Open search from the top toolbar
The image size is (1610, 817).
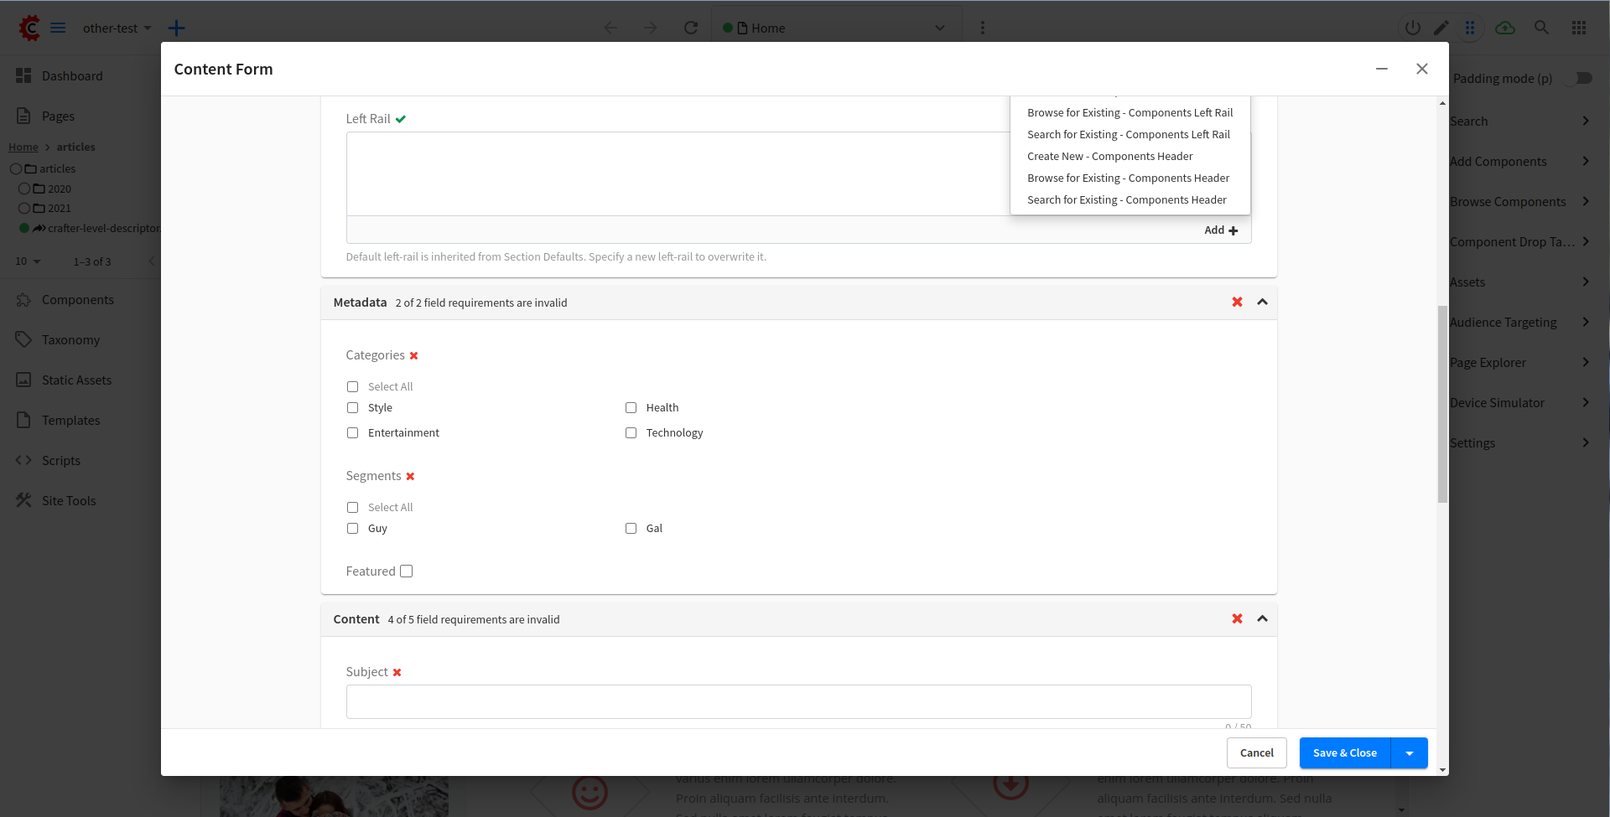tap(1541, 28)
